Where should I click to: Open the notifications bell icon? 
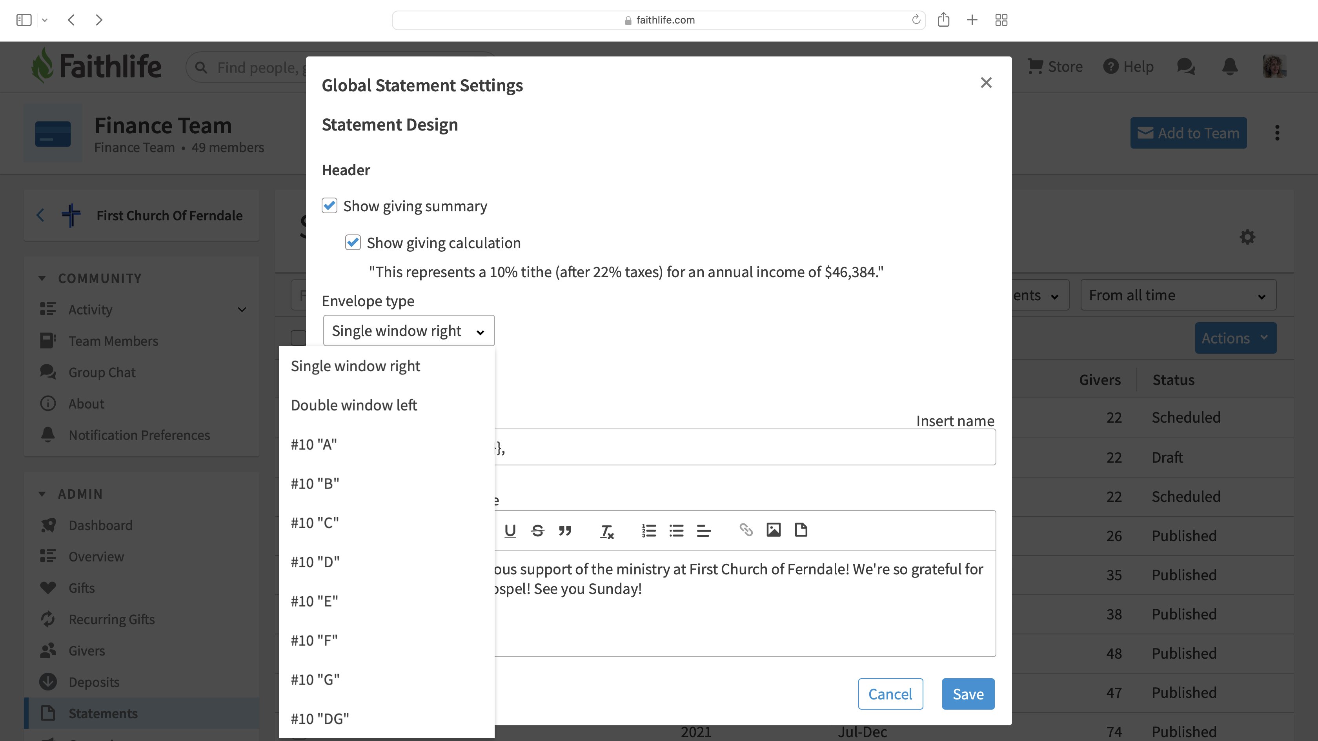[x=1230, y=67]
